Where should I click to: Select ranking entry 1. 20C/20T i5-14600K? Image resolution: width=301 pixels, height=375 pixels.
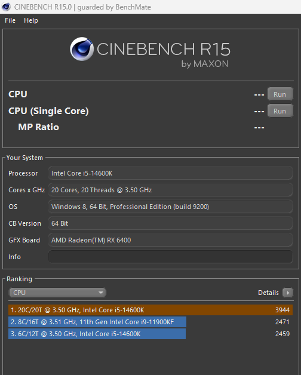tap(150, 310)
